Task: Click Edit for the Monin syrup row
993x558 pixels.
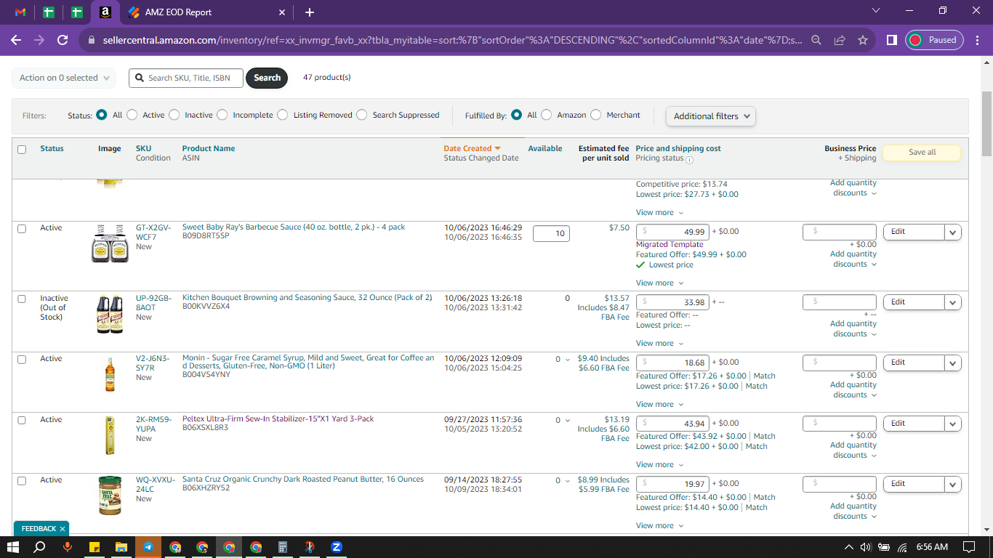Action: coord(914,363)
